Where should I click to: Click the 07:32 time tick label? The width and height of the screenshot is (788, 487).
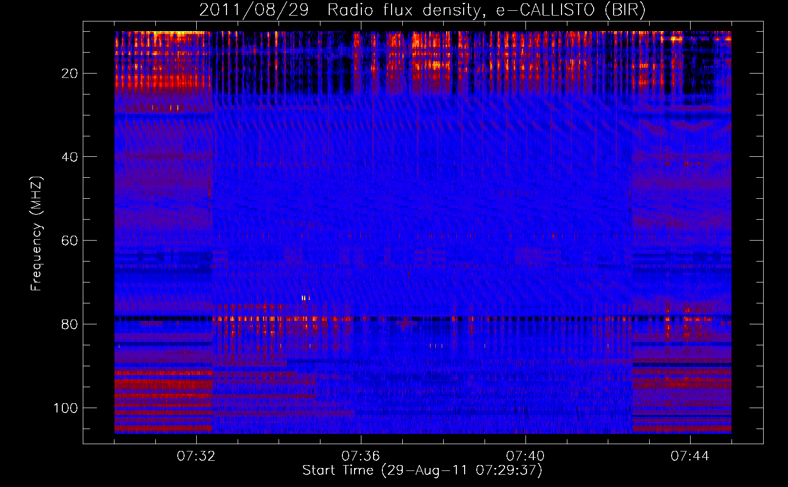(196, 456)
